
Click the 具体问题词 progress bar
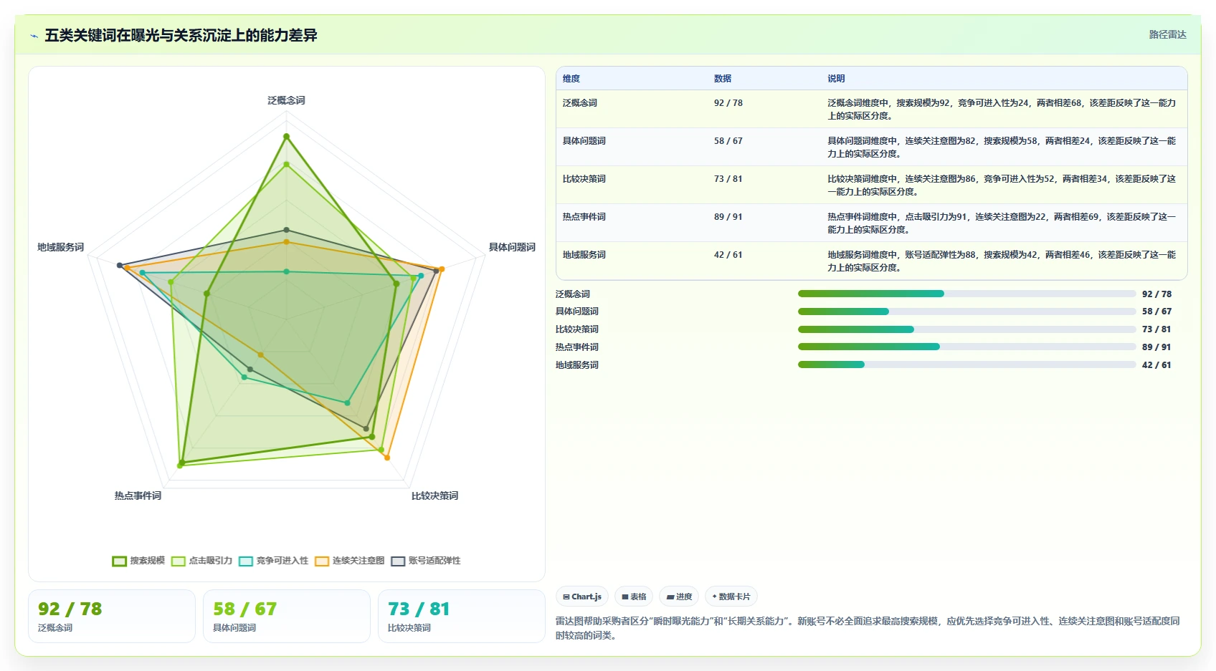[x=967, y=312]
